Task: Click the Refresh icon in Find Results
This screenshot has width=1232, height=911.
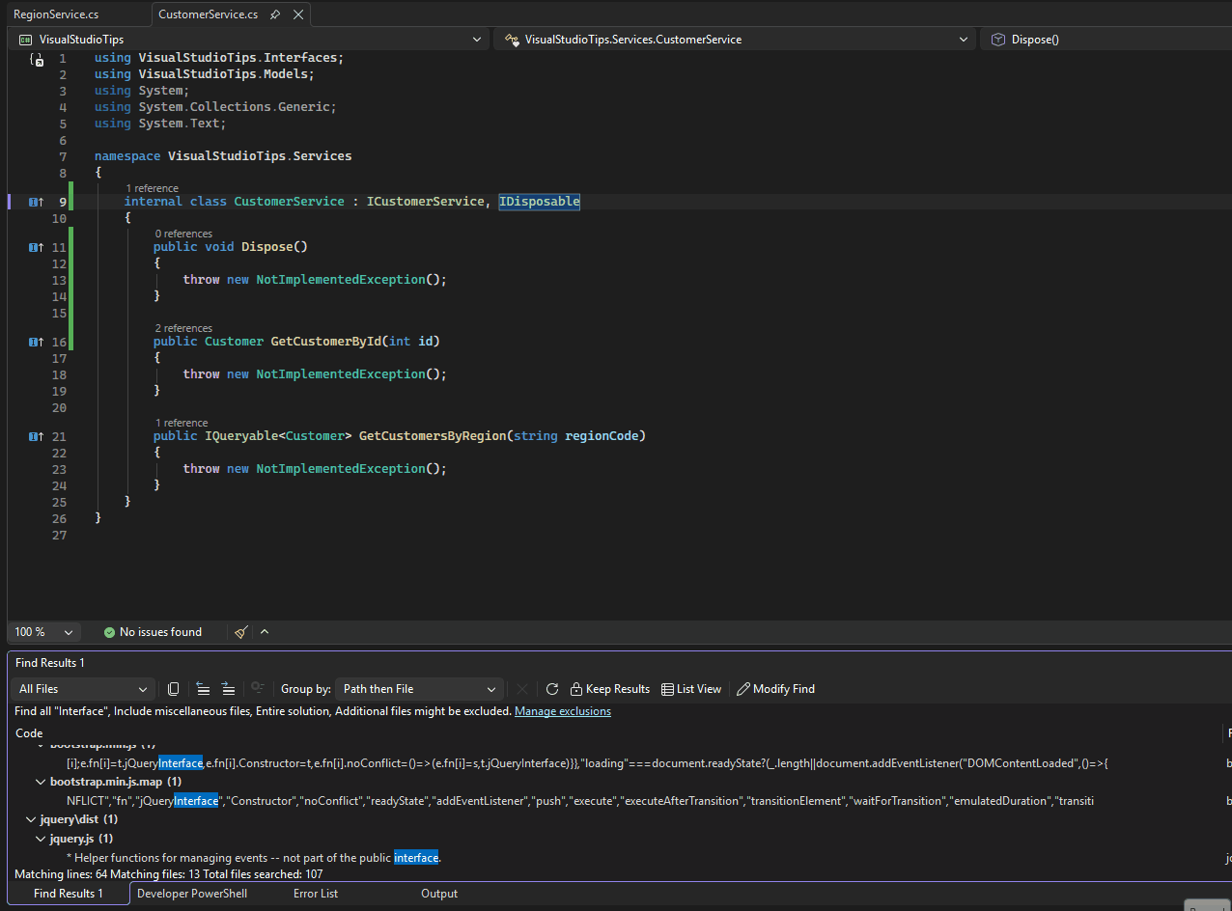Action: click(552, 689)
